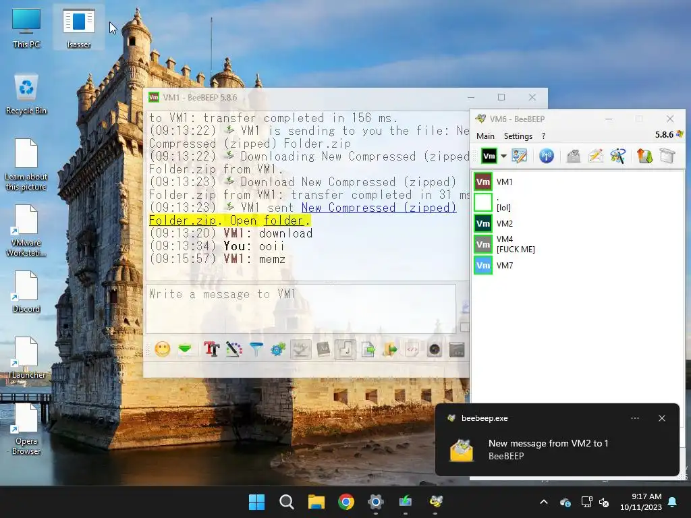The image size is (691, 518).
Task: Click the envelope with pencil icon
Action: coord(595,156)
